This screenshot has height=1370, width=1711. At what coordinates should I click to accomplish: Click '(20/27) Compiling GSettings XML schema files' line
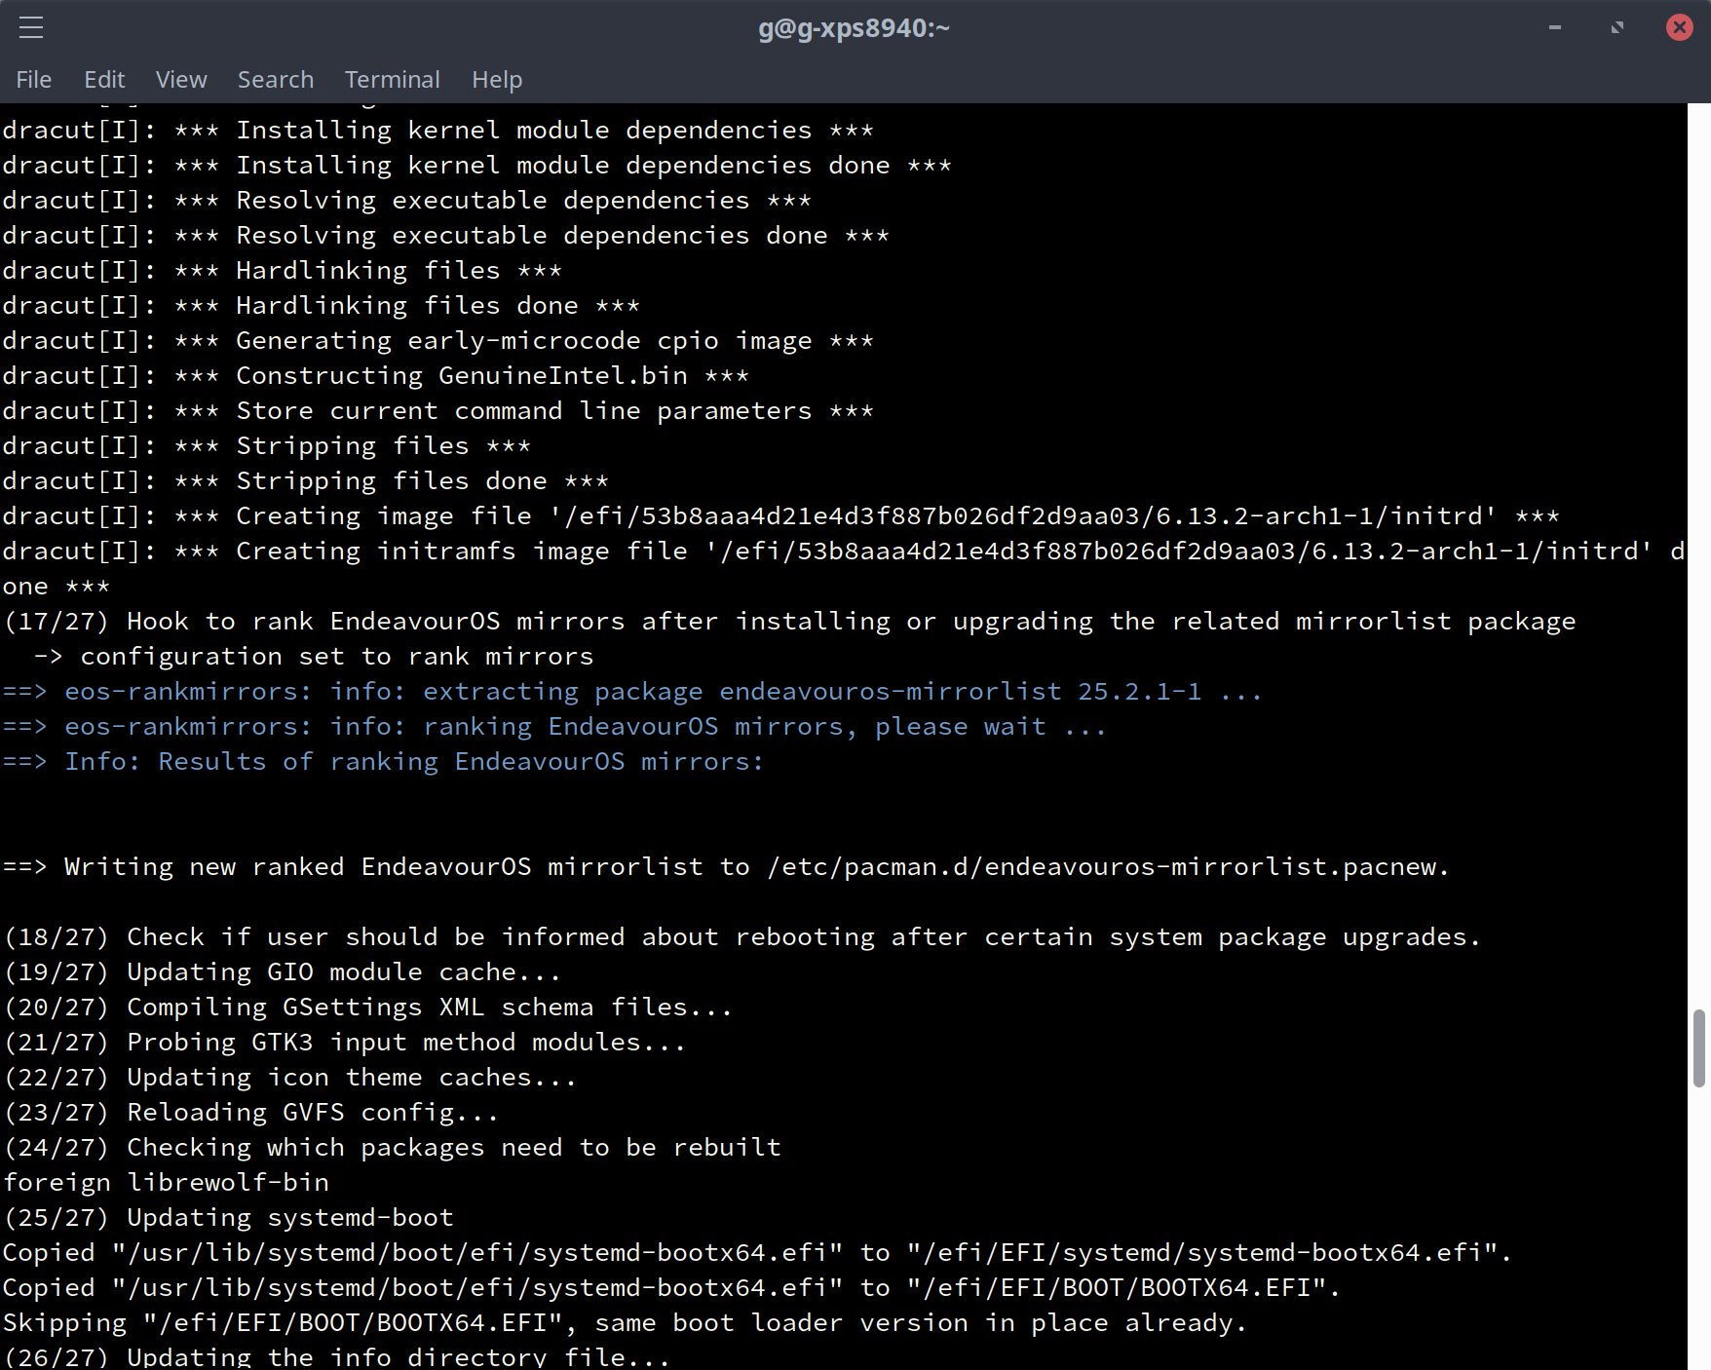click(367, 1008)
